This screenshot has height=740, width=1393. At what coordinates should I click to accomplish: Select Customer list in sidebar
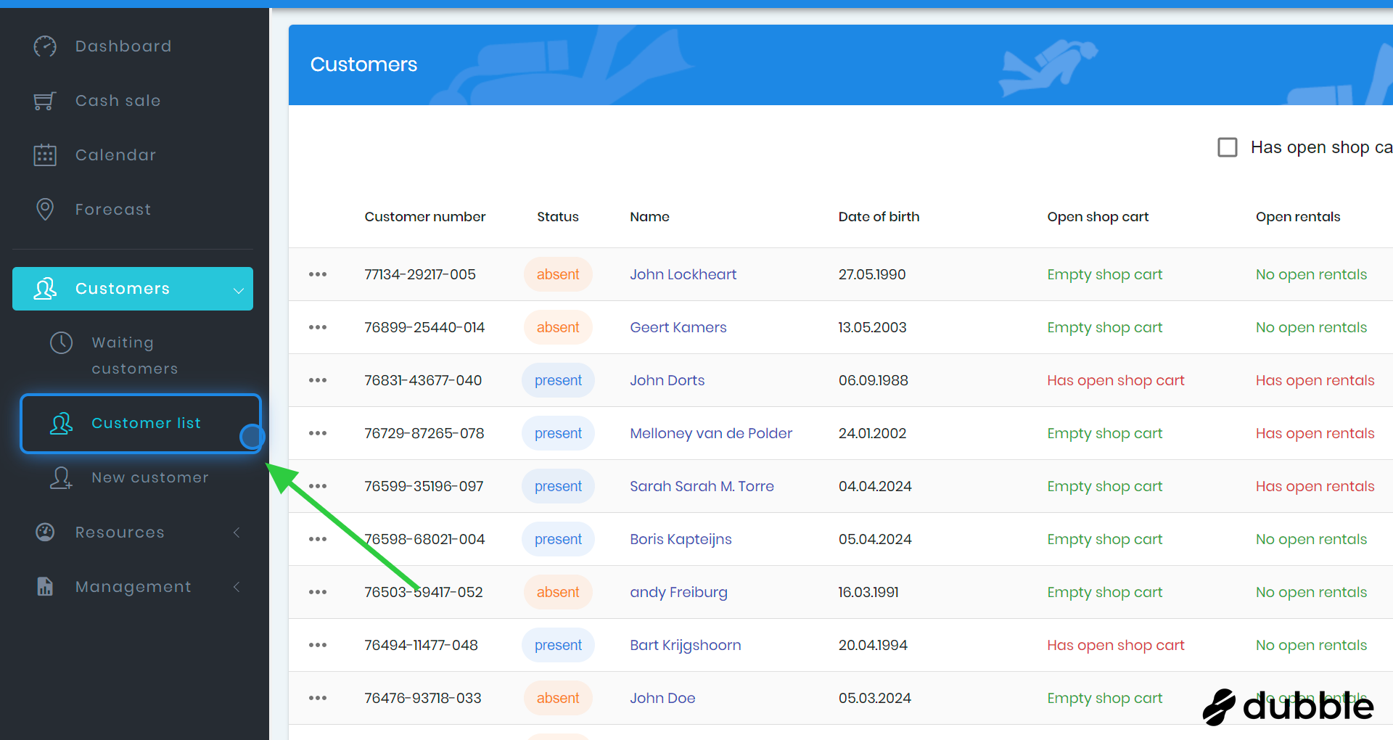pyautogui.click(x=146, y=423)
